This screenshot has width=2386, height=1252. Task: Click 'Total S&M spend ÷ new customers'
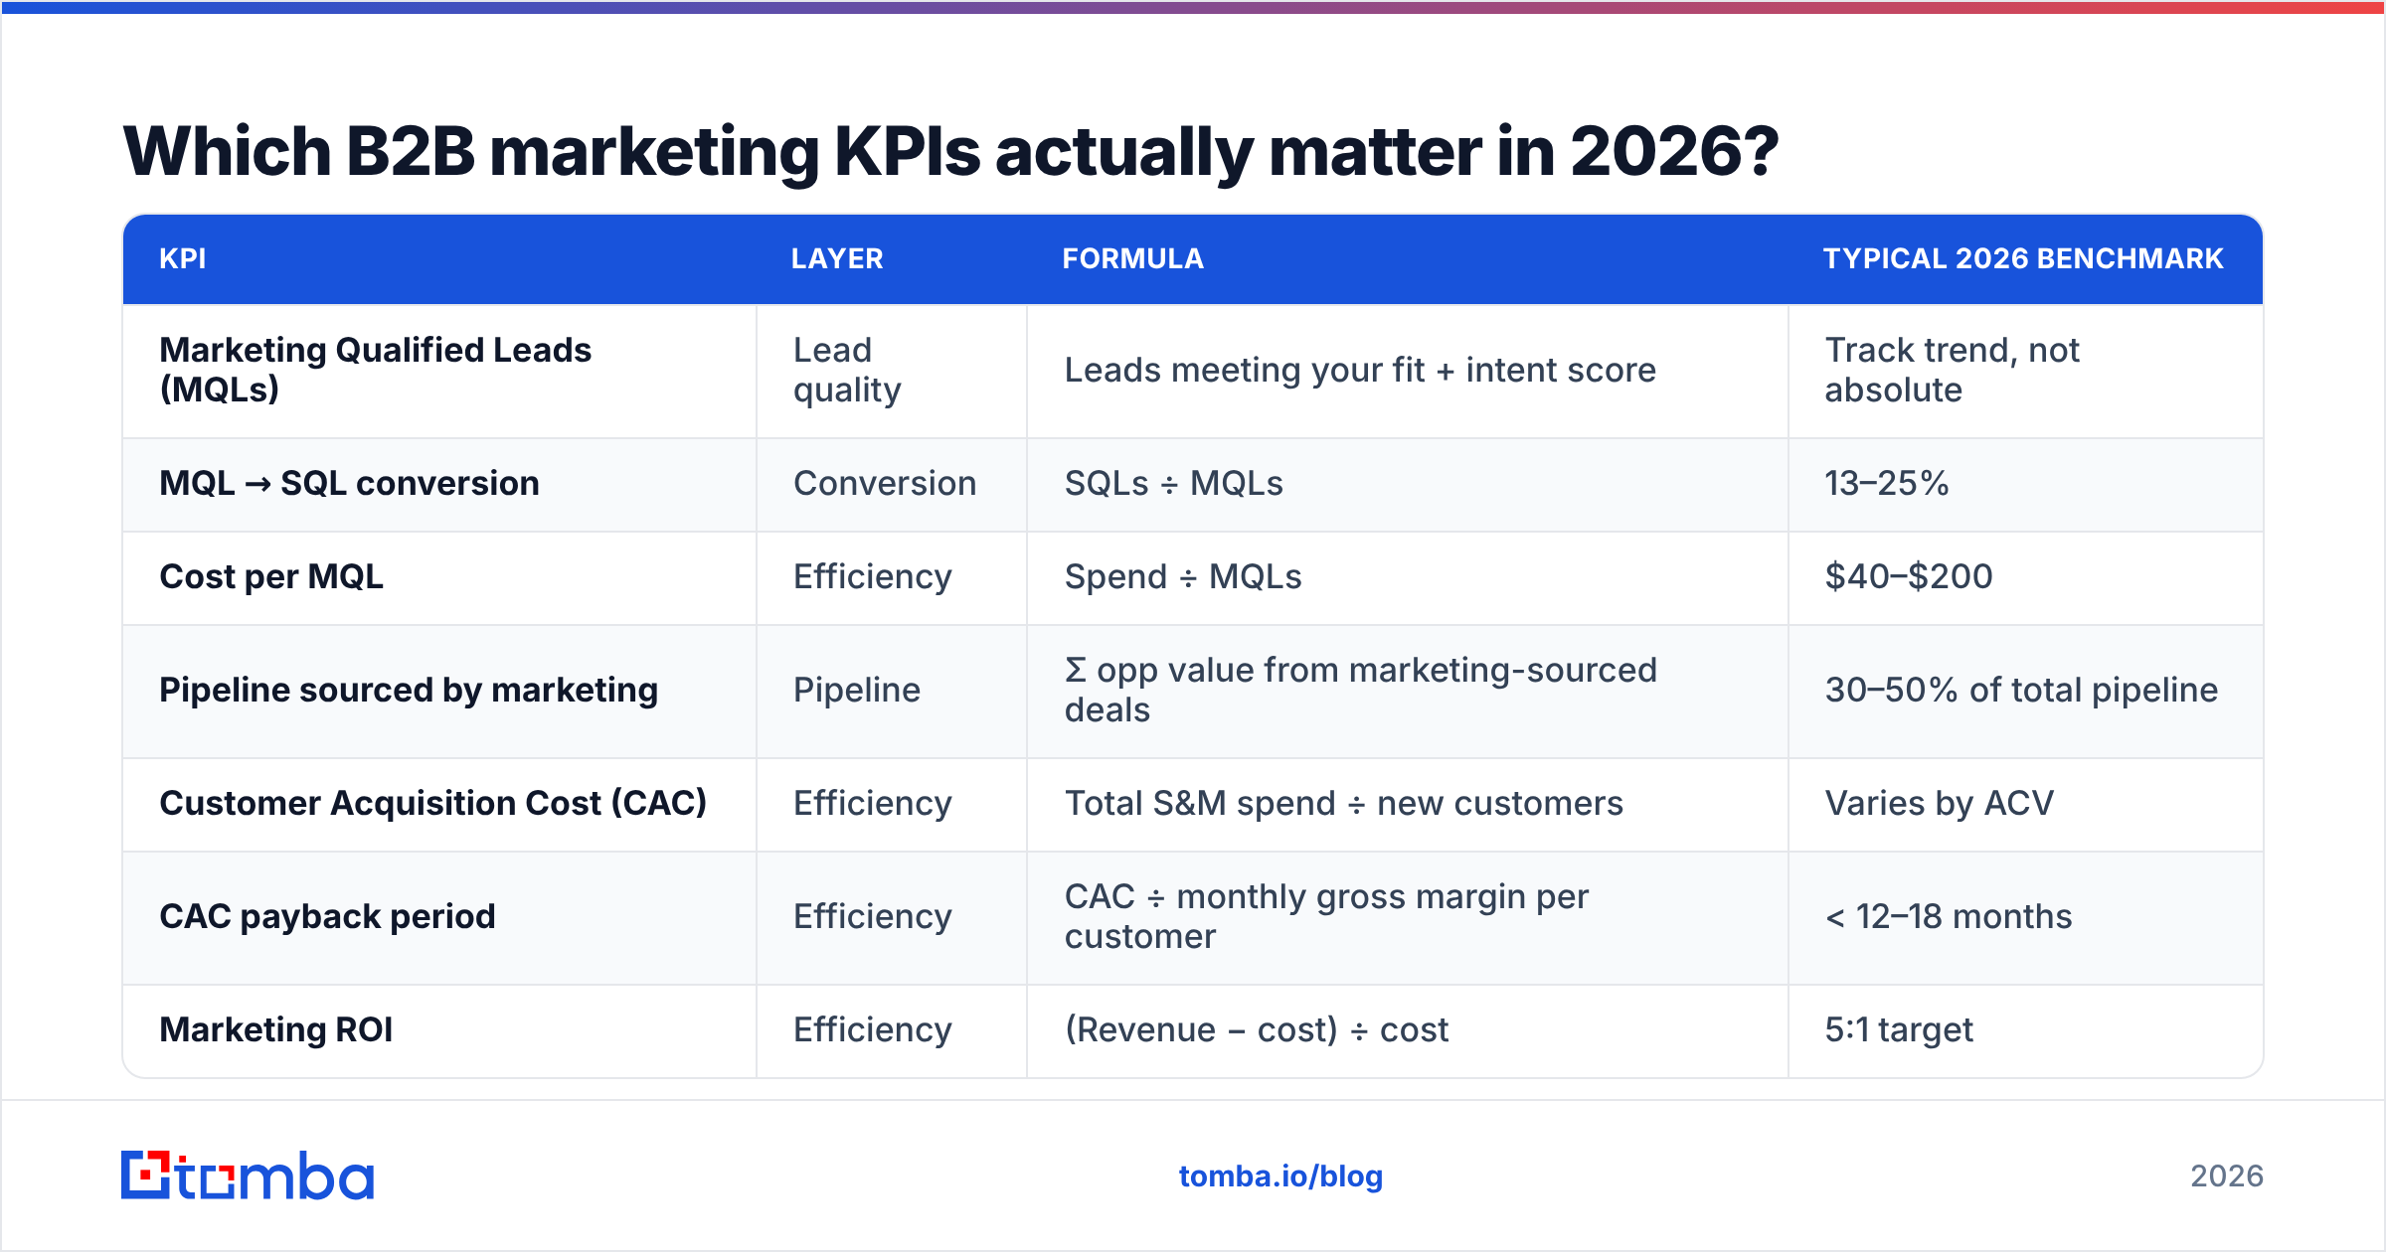[1344, 803]
